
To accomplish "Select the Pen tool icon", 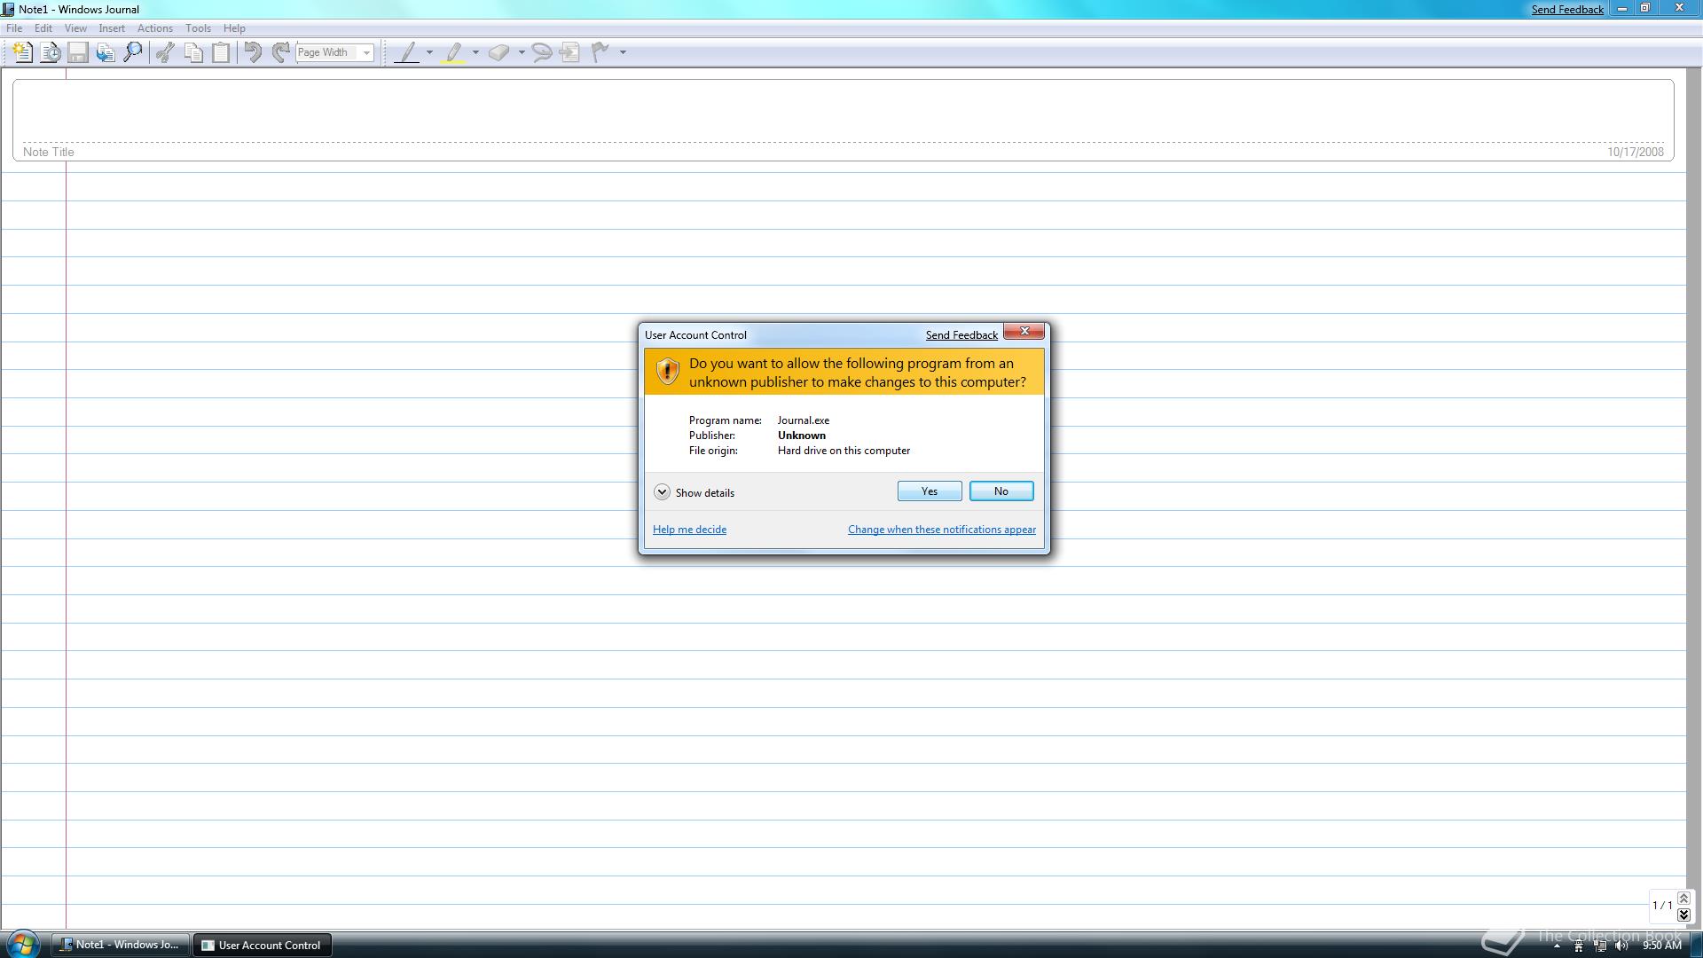I will [407, 52].
